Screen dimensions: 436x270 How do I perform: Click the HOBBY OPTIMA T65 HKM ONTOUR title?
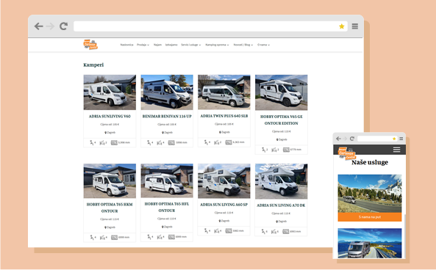[110, 208]
